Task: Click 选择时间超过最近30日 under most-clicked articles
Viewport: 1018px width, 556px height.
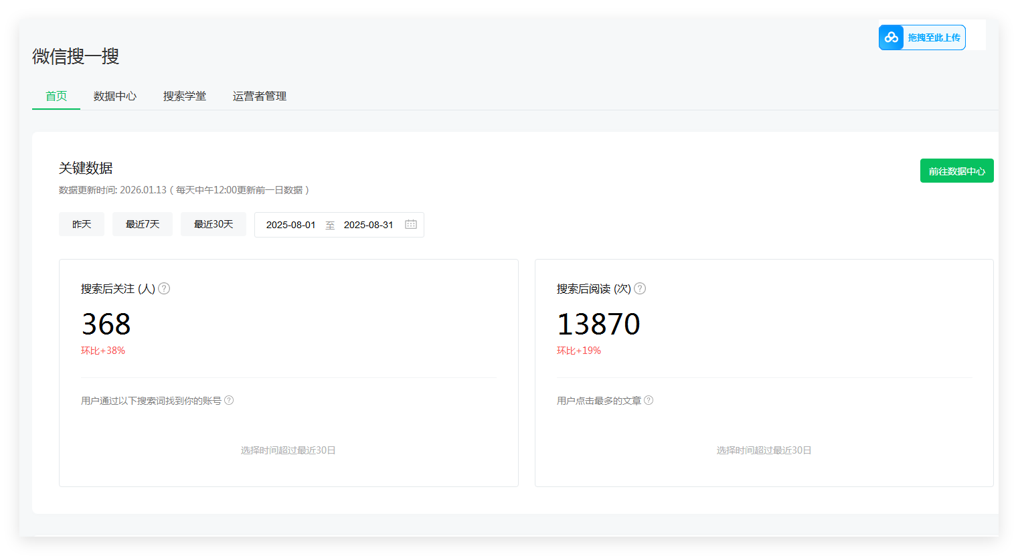Action: (764, 450)
